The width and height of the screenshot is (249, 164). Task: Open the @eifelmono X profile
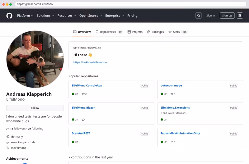[19, 148]
